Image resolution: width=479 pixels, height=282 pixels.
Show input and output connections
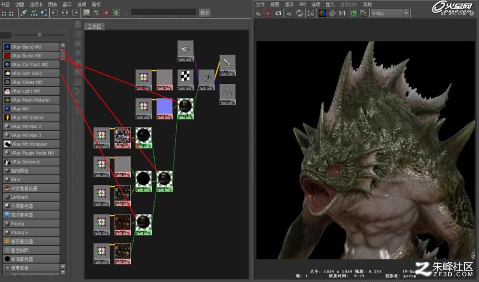point(65,13)
